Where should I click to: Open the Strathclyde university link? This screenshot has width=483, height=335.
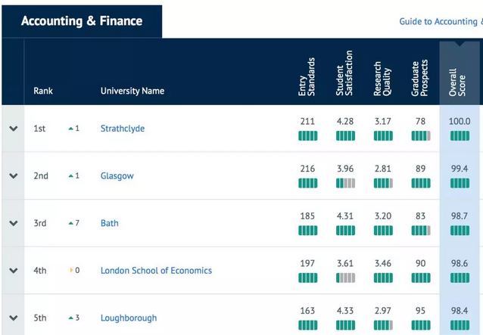tap(122, 129)
